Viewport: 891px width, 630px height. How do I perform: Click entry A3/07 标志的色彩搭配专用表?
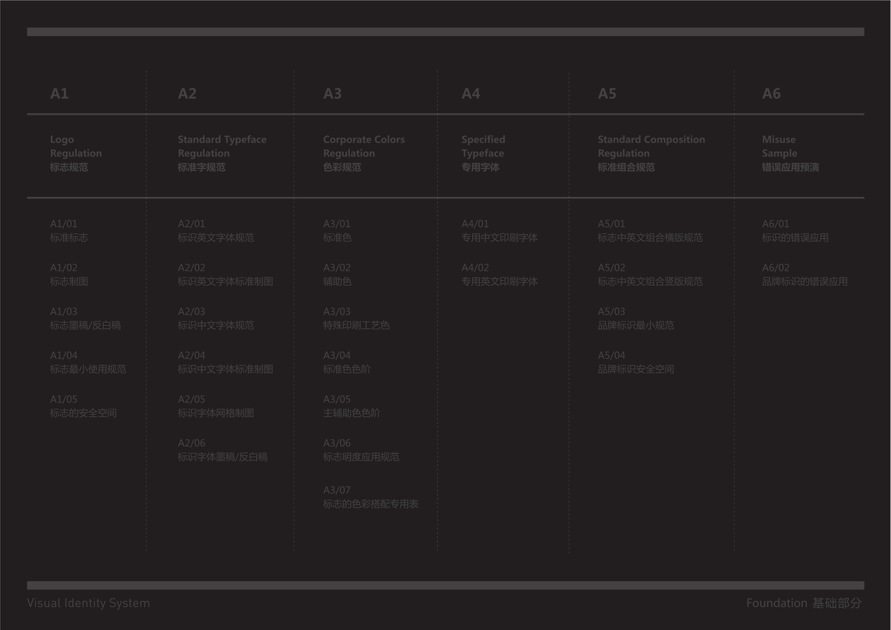pyautogui.click(x=371, y=497)
